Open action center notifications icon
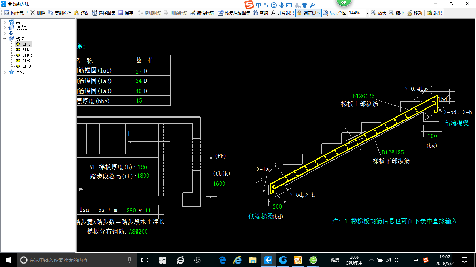Viewport: 476px width, 267px height. pos(464,260)
